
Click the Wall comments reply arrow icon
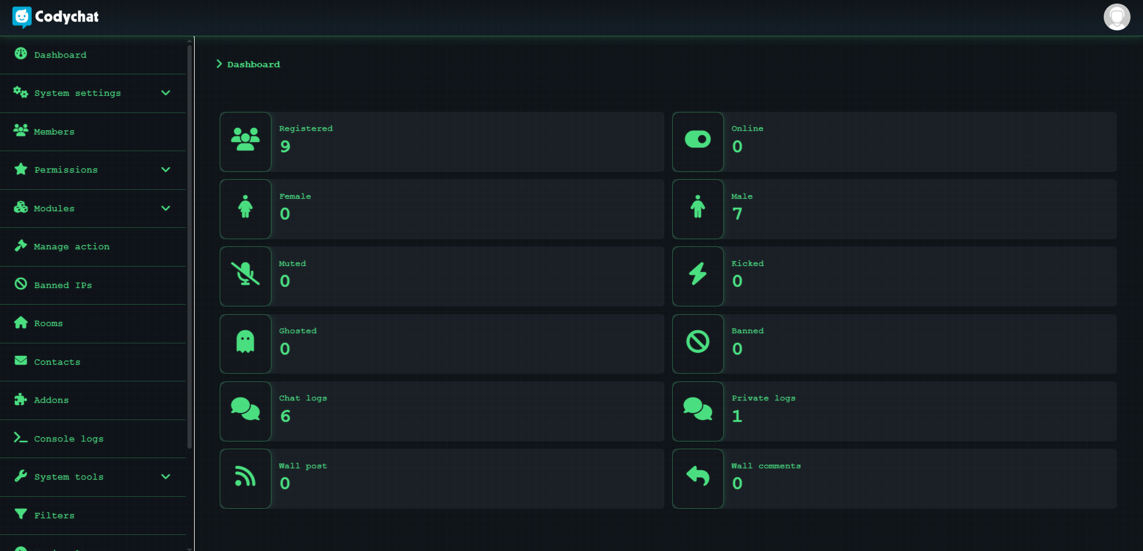click(698, 477)
